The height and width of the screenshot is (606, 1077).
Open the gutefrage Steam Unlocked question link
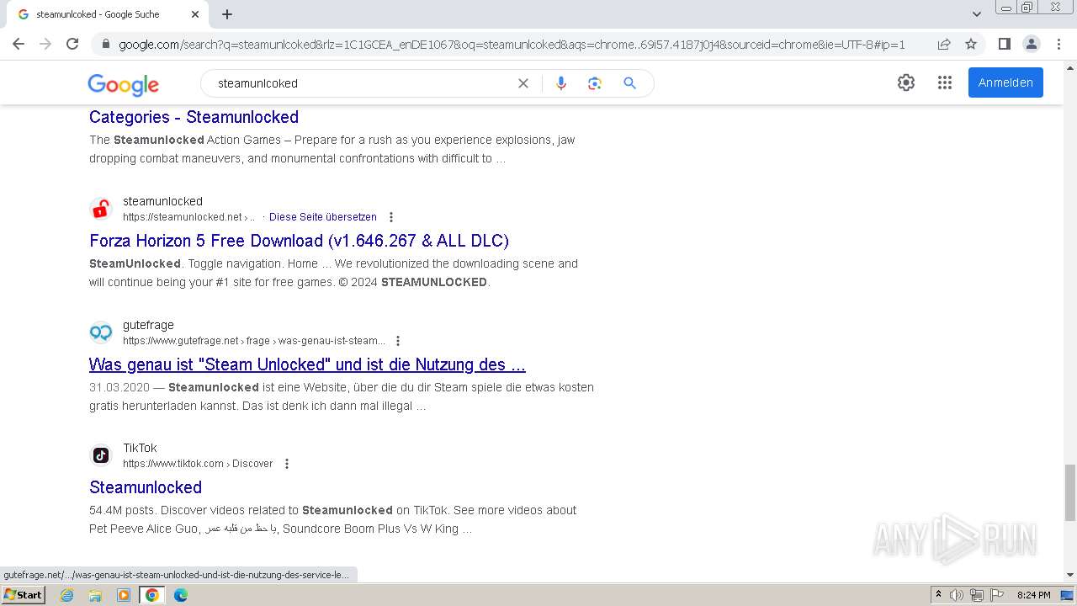coord(307,364)
